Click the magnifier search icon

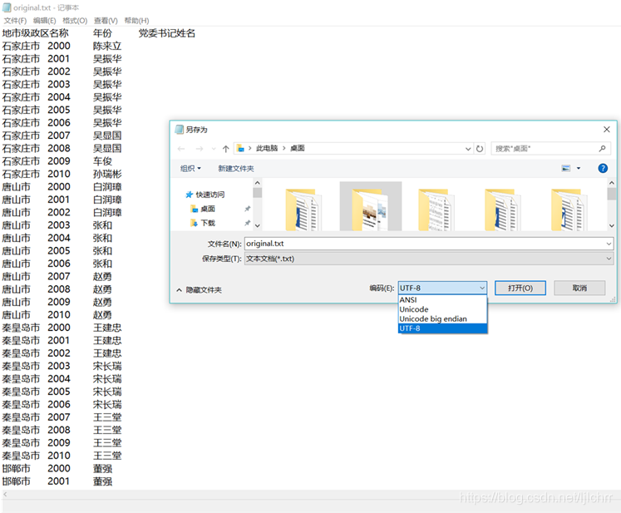tap(602, 149)
